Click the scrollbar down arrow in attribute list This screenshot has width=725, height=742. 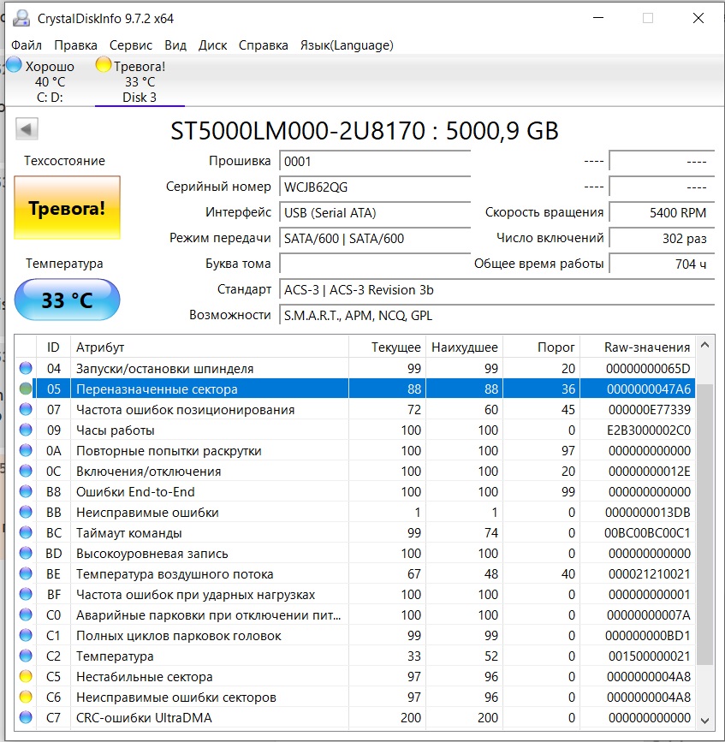point(704,721)
